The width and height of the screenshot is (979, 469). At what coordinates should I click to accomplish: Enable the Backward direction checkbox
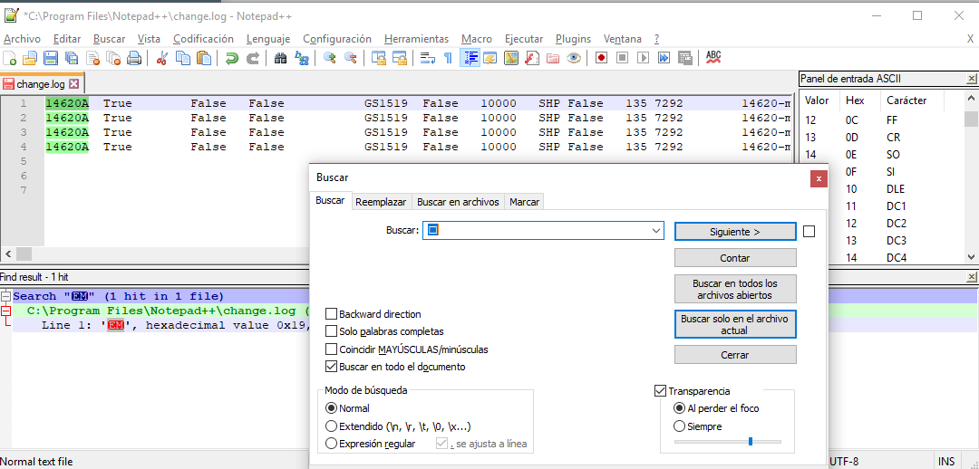click(332, 314)
